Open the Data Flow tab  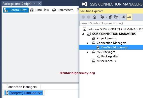coord(39,10)
